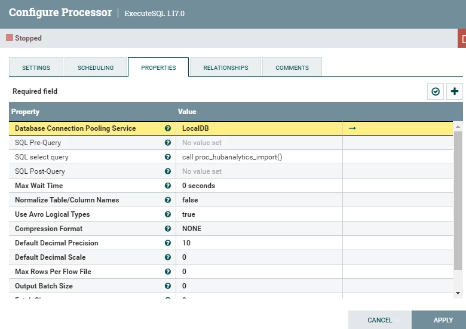Screen dimensions: 466x329
Task: Click Default Decimal Scale help icon
Action: point(168,257)
